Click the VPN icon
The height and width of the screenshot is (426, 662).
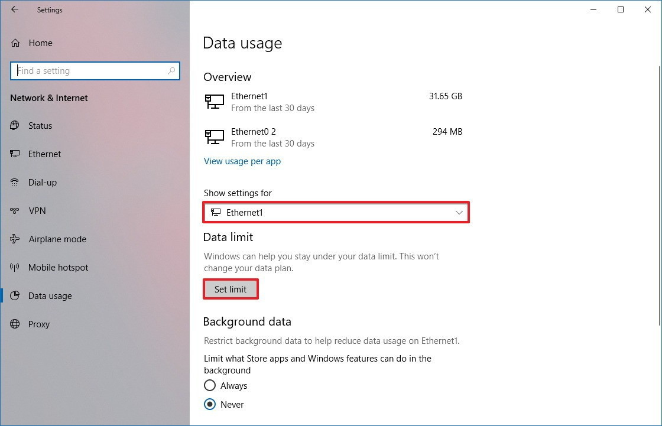(15, 211)
